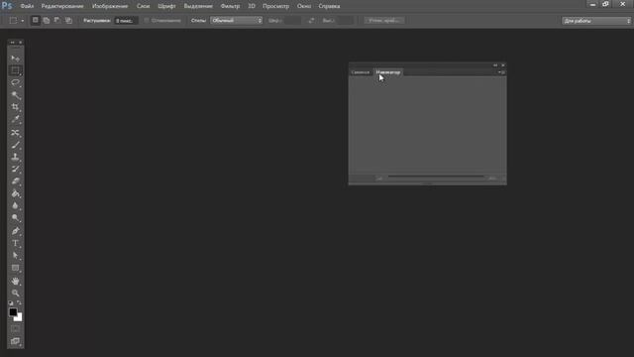This screenshot has width=634, height=357.
Task: Open the Редактирование menu
Action: click(62, 6)
